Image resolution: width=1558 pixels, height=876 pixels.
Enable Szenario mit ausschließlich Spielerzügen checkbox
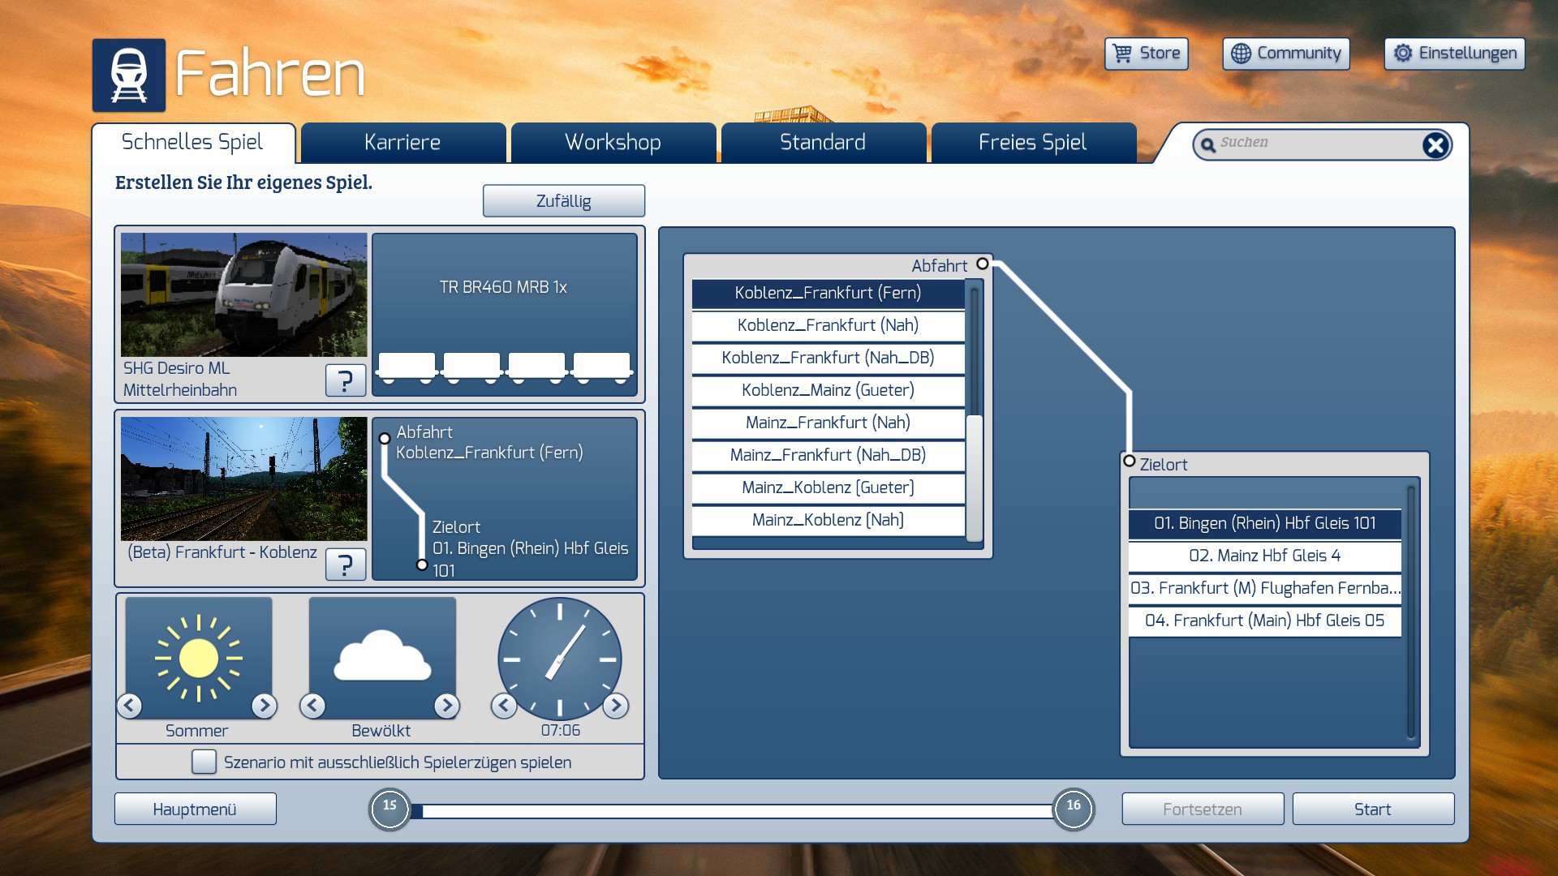click(x=204, y=762)
